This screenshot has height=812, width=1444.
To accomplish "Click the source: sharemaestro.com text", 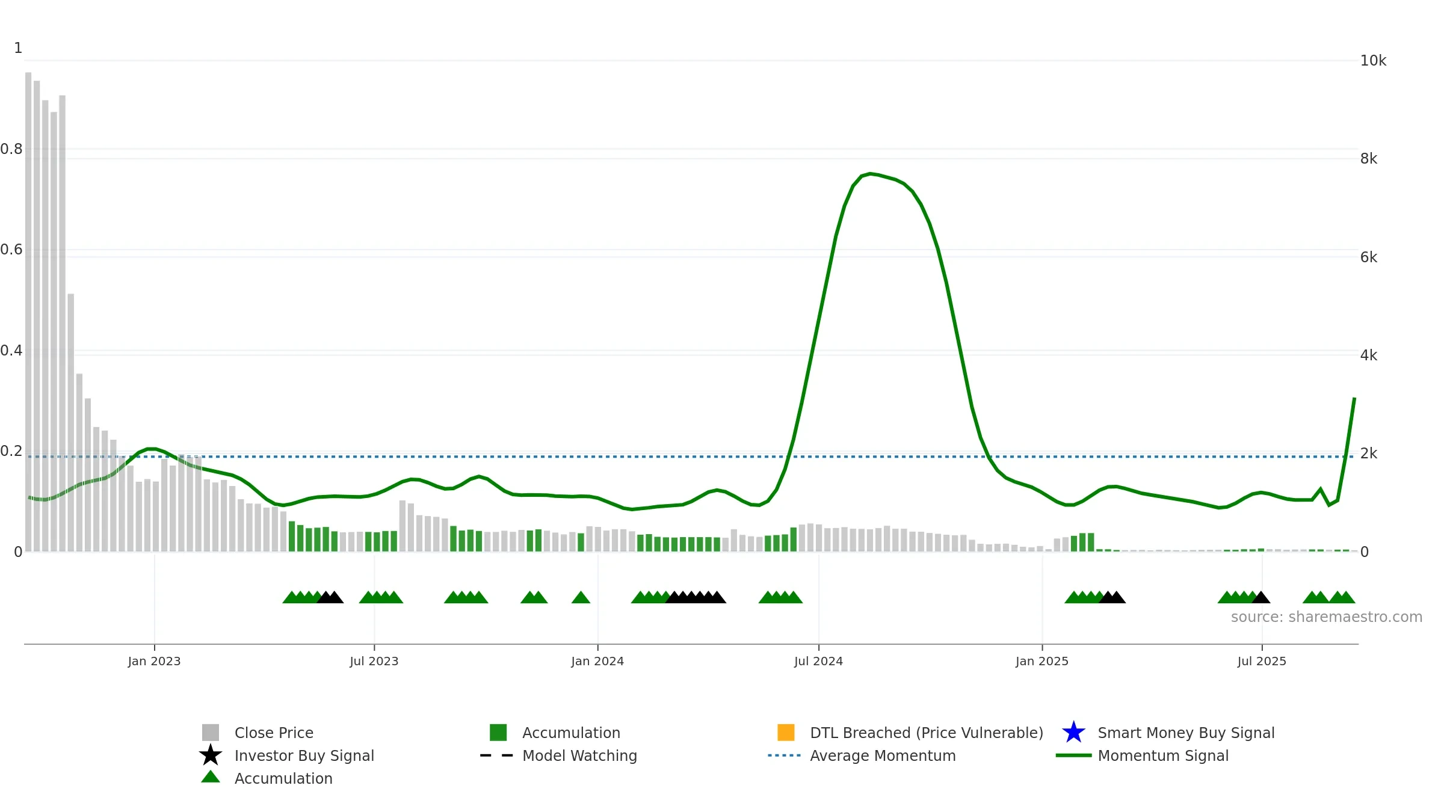I will 1327,617.
